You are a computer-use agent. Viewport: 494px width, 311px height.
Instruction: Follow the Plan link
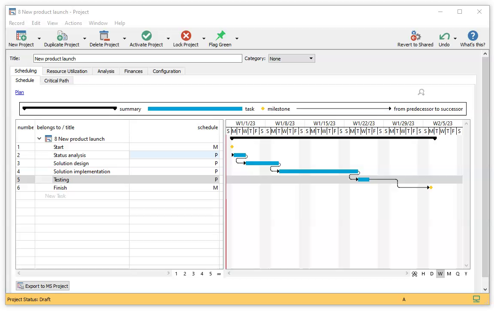click(x=19, y=92)
